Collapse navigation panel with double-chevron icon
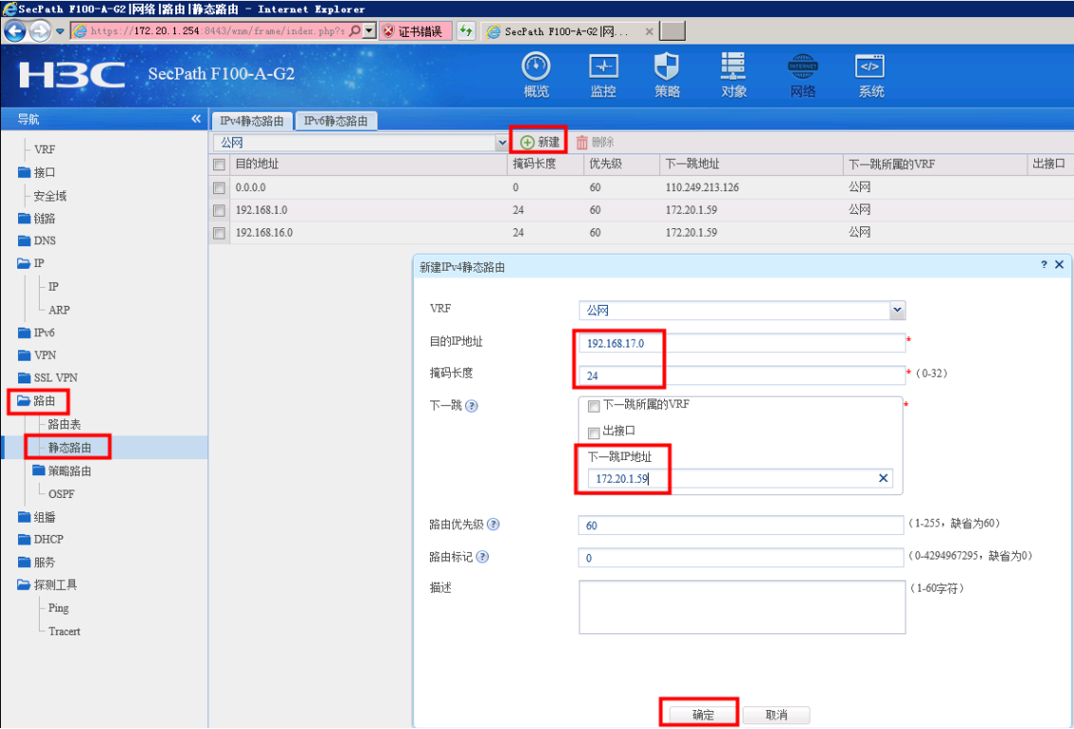Viewport: 1074px width, 729px height. pyautogui.click(x=196, y=118)
